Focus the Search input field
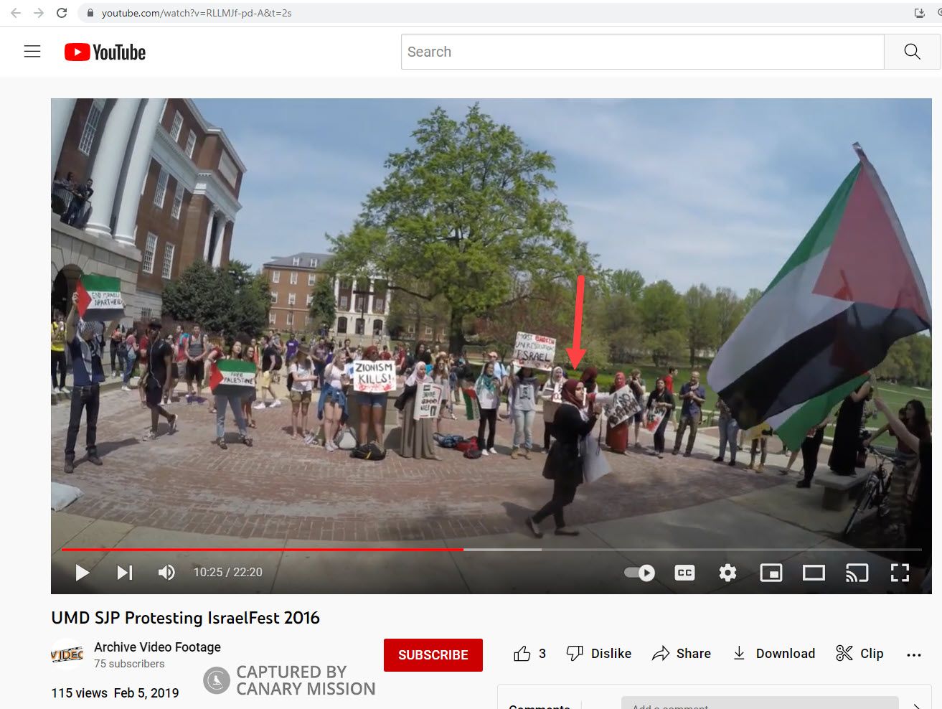The image size is (942, 709). click(641, 52)
